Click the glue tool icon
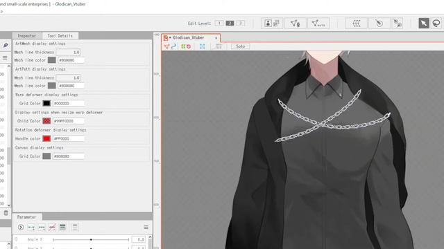 [398, 23]
